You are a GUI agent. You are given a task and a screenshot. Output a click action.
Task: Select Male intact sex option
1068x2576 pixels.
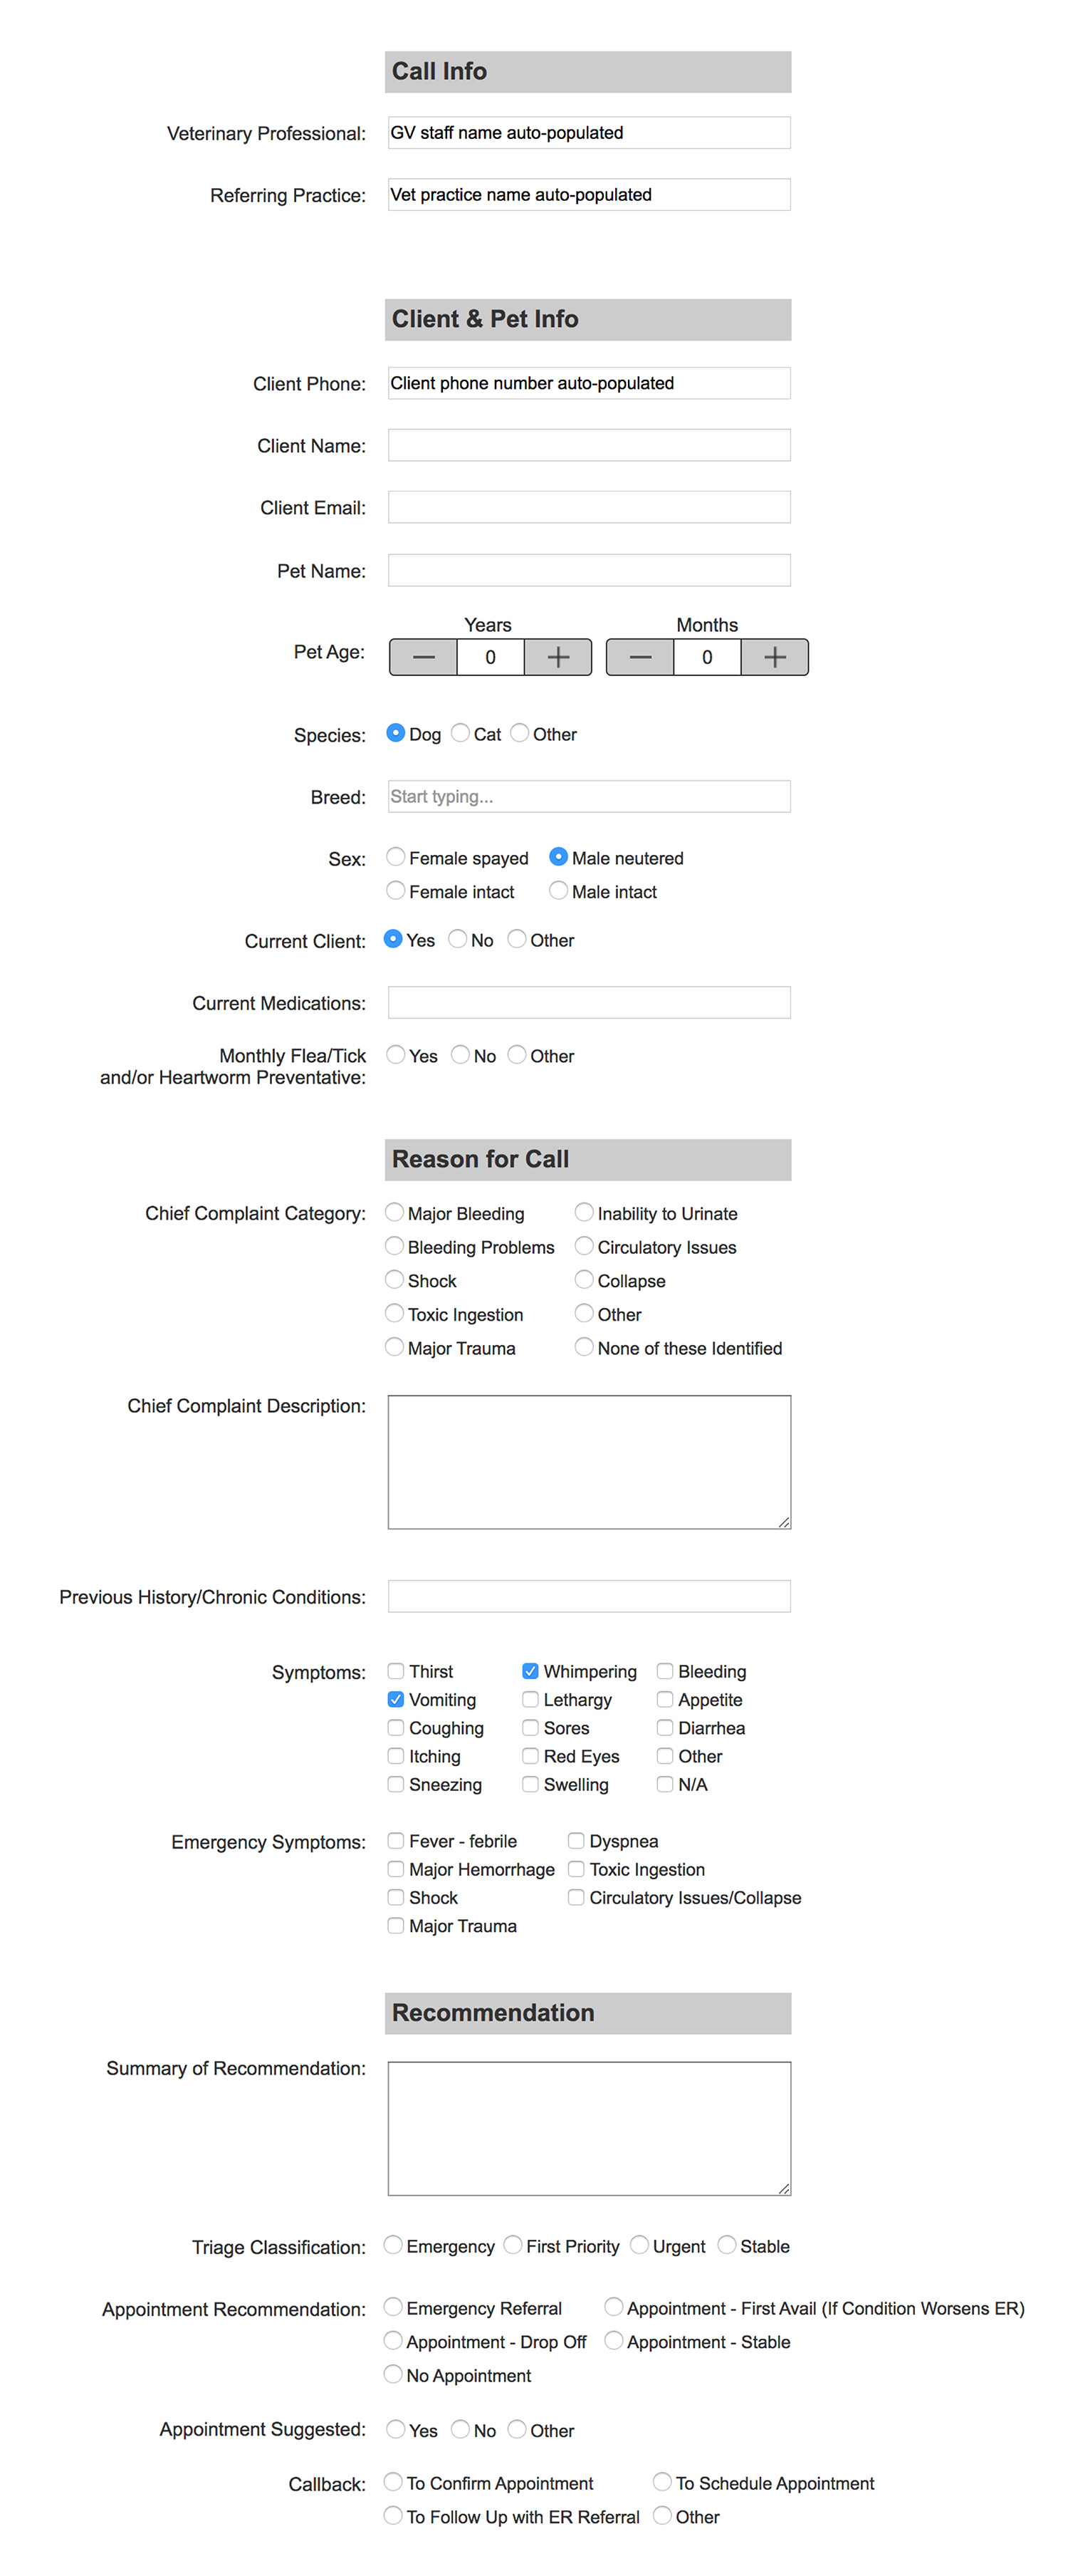coord(558,890)
